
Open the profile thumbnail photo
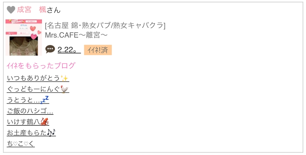24,37
